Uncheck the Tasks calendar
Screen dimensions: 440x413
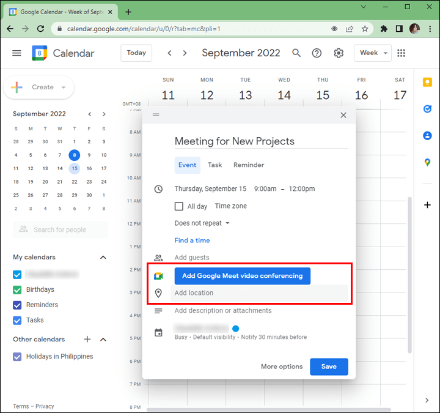pyautogui.click(x=17, y=320)
